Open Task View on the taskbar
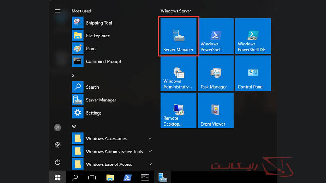Image resolution: width=326 pixels, height=183 pixels. point(92,178)
